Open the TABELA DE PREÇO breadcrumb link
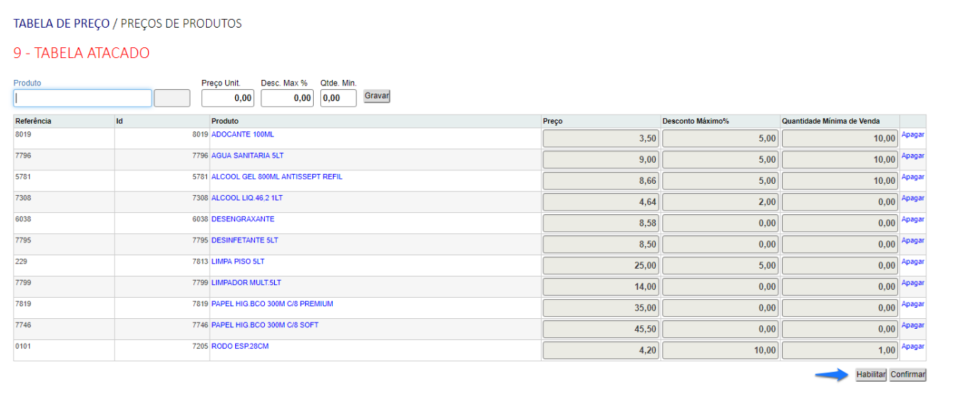Image resolution: width=954 pixels, height=408 pixels. pos(61,23)
